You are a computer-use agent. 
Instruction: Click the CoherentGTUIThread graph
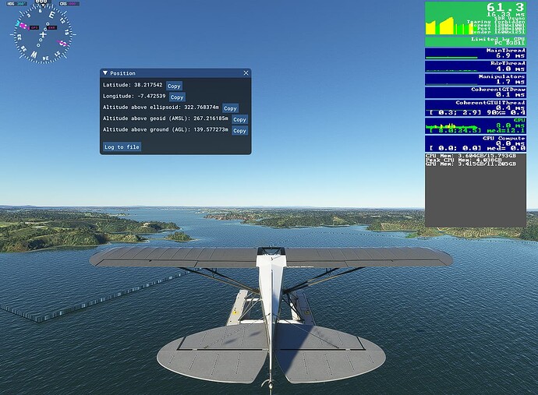coord(475,108)
